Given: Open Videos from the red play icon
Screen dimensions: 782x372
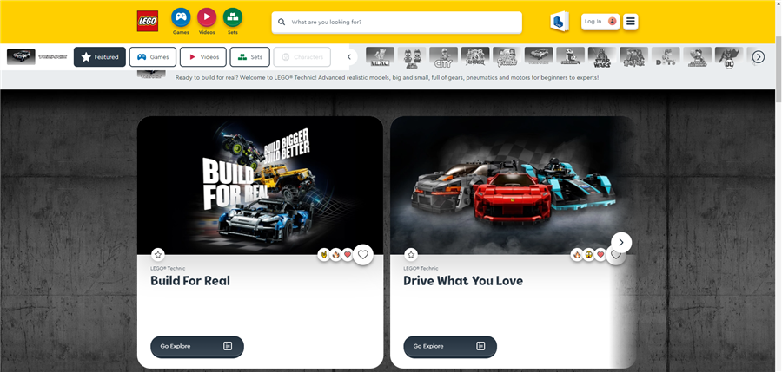Looking at the screenshot, I should [207, 17].
